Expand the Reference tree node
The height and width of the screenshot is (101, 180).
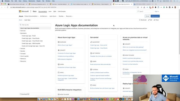[20, 59]
